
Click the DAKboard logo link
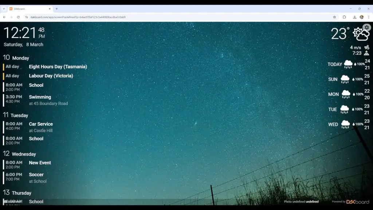click(357, 202)
